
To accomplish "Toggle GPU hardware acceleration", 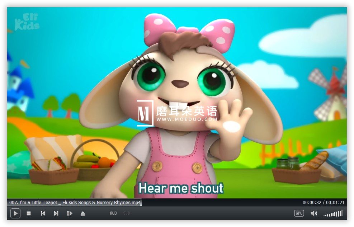I will 299,213.
